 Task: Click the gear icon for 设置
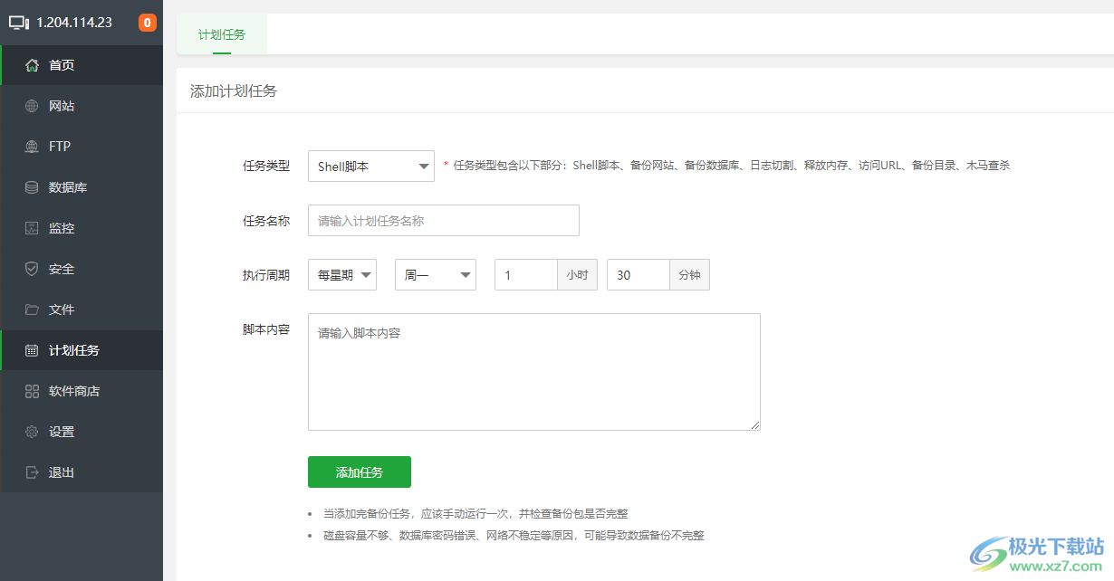pyautogui.click(x=32, y=432)
